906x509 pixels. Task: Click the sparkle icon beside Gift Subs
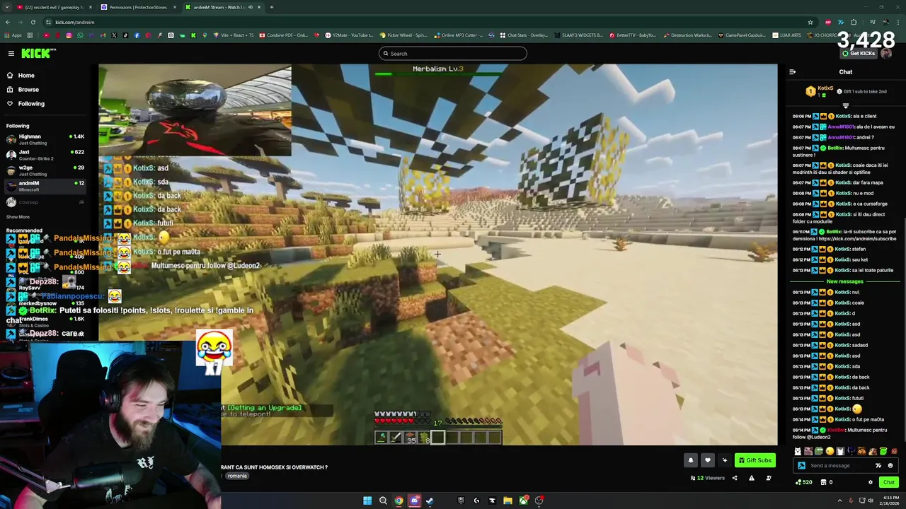(724, 460)
